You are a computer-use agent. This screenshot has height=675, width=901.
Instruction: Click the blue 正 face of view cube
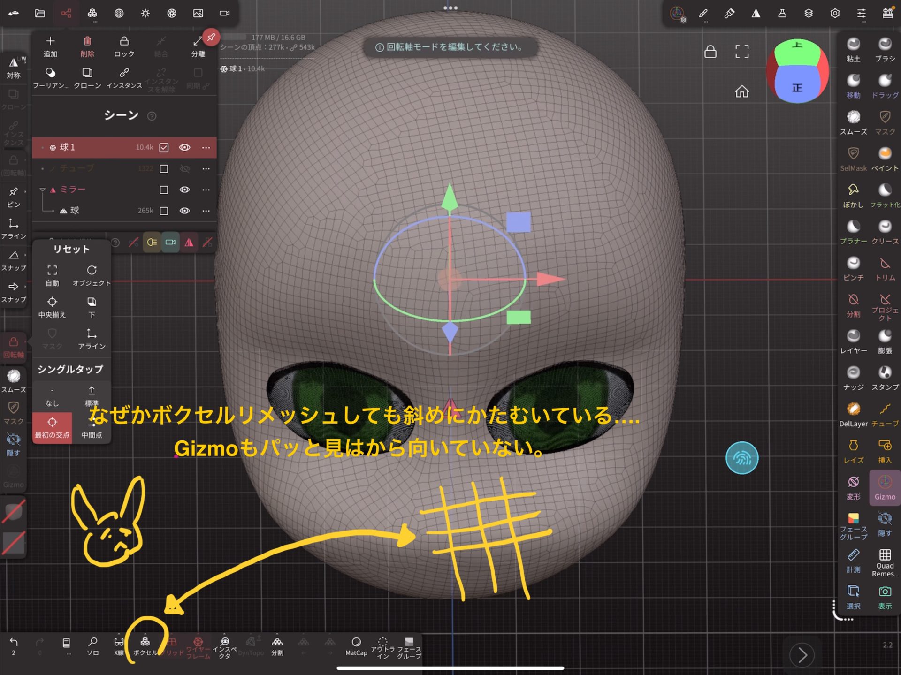click(797, 87)
